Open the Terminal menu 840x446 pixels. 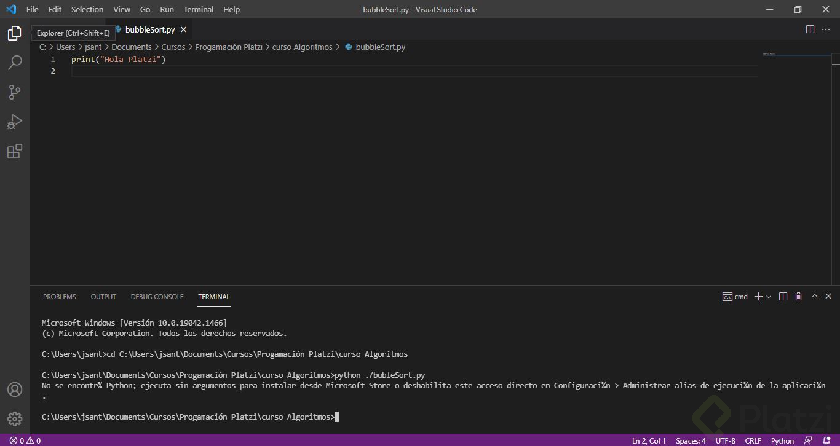point(199,9)
